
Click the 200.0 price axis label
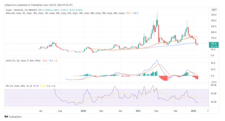[x=214, y=32]
